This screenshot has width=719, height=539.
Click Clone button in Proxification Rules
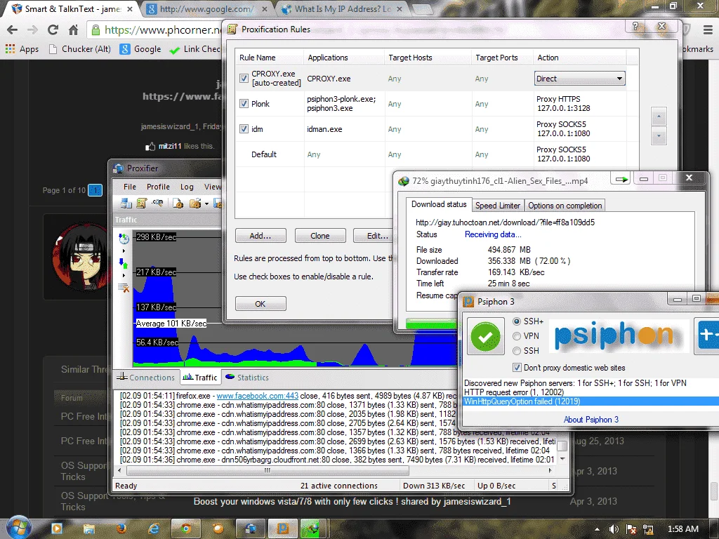[320, 236]
